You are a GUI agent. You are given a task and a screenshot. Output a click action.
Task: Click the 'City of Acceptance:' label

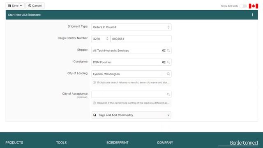[75, 94]
